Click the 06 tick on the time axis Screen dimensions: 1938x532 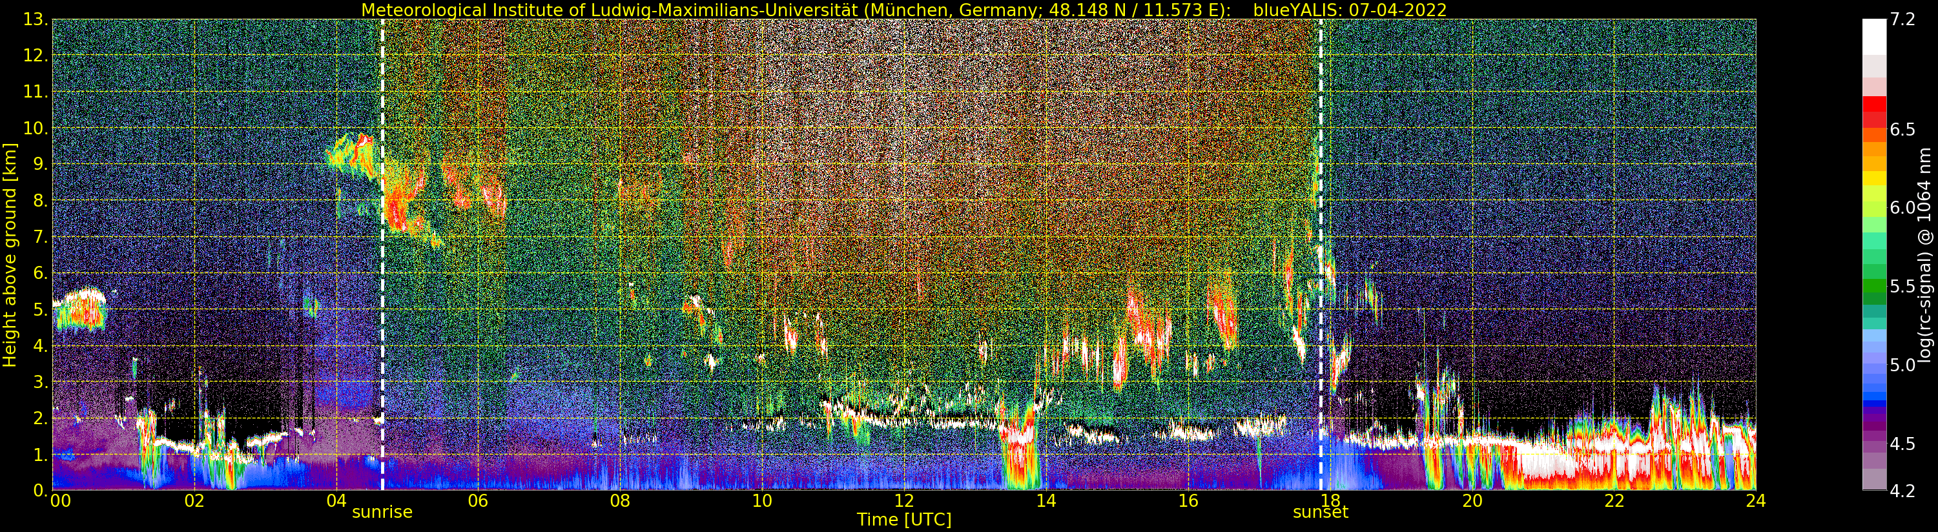pos(478,501)
